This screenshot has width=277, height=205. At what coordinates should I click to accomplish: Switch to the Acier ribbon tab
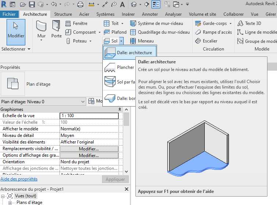point(84,14)
